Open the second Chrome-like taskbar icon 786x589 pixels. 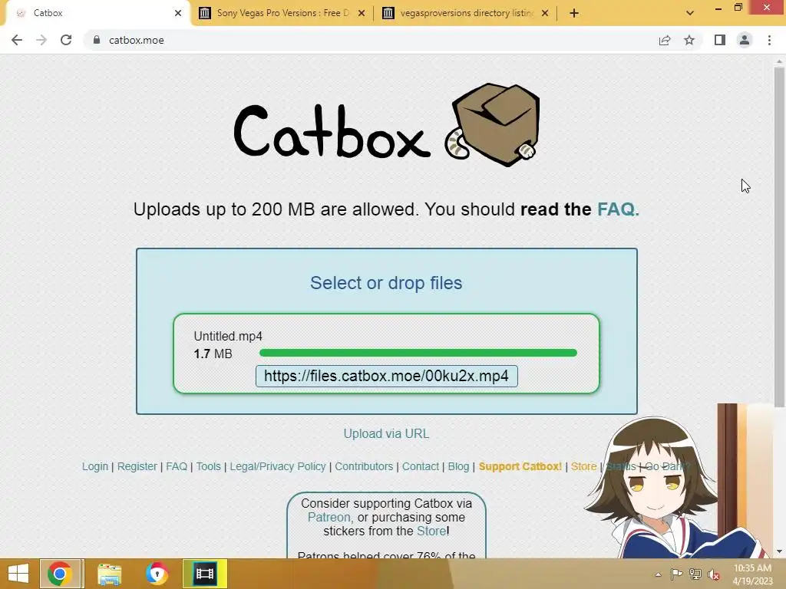point(157,574)
